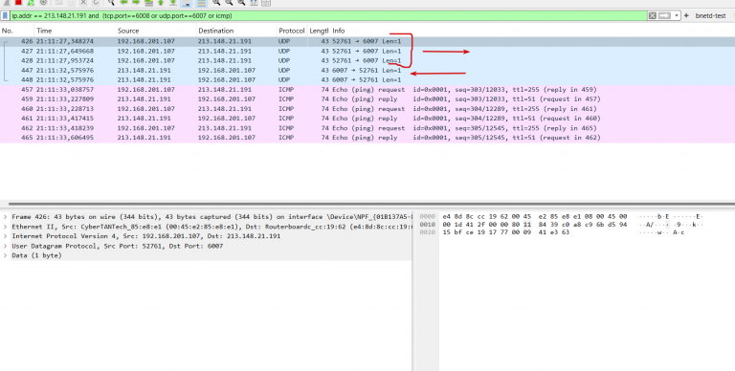Click inside the display filter expression field
This screenshot has width=735, height=371.
click(x=328, y=15)
